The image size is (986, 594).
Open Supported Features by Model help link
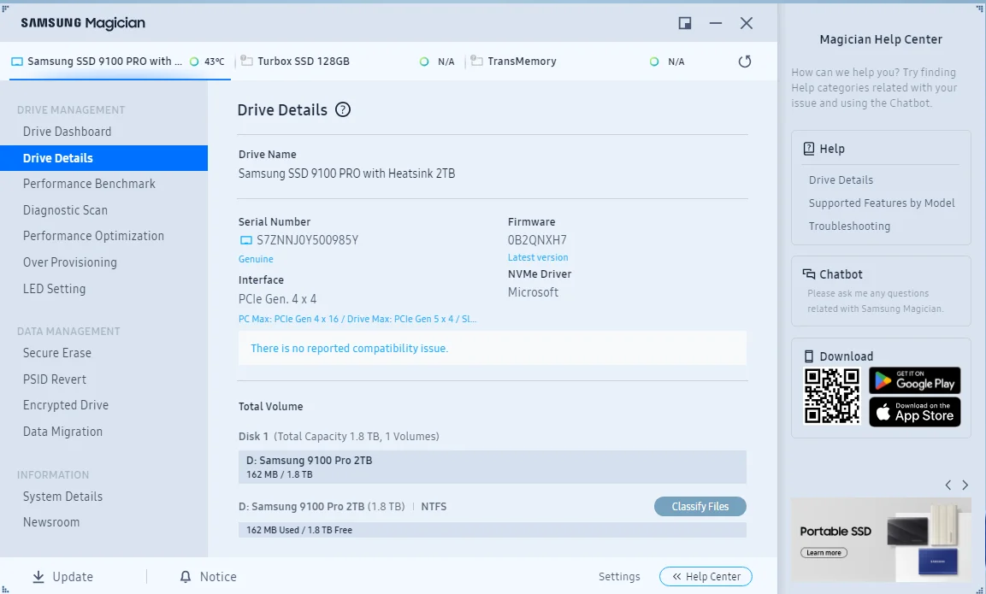point(882,203)
